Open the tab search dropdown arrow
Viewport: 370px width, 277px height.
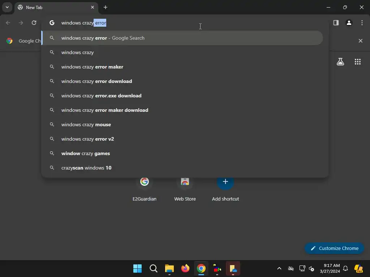coord(7,7)
